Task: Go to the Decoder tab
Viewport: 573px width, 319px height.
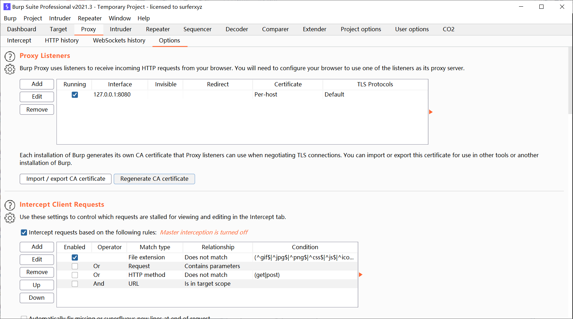Action: [237, 29]
